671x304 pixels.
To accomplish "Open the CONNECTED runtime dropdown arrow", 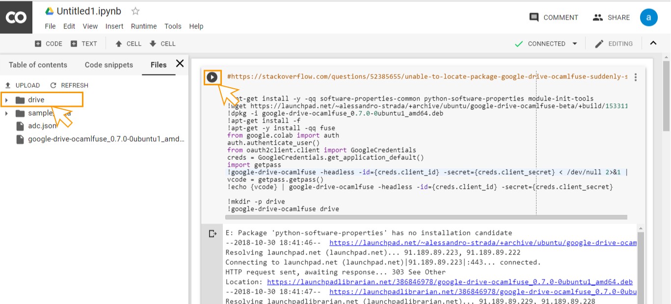I will (575, 44).
